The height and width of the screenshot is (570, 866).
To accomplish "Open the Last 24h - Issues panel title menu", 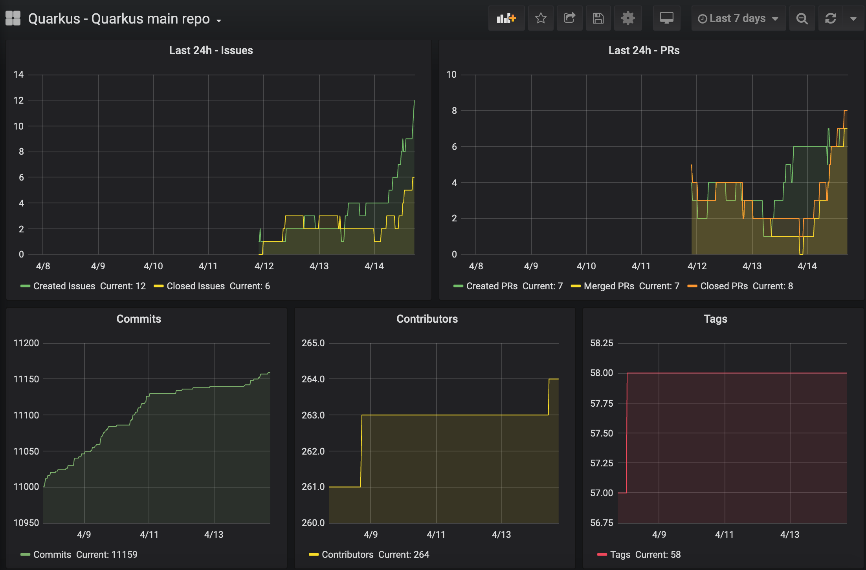I will (x=211, y=50).
